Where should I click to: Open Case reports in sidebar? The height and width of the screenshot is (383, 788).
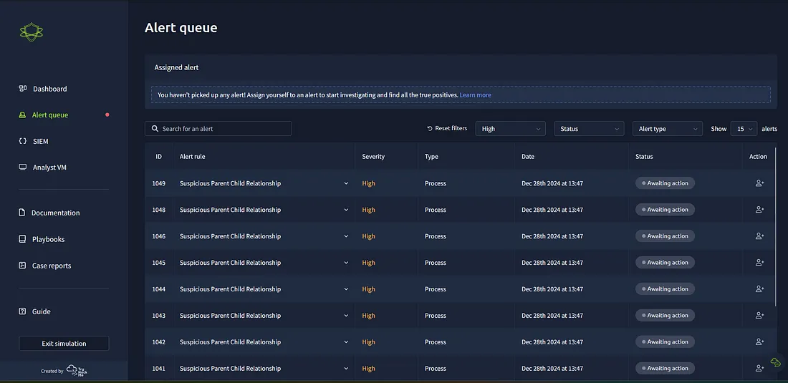[x=52, y=266]
